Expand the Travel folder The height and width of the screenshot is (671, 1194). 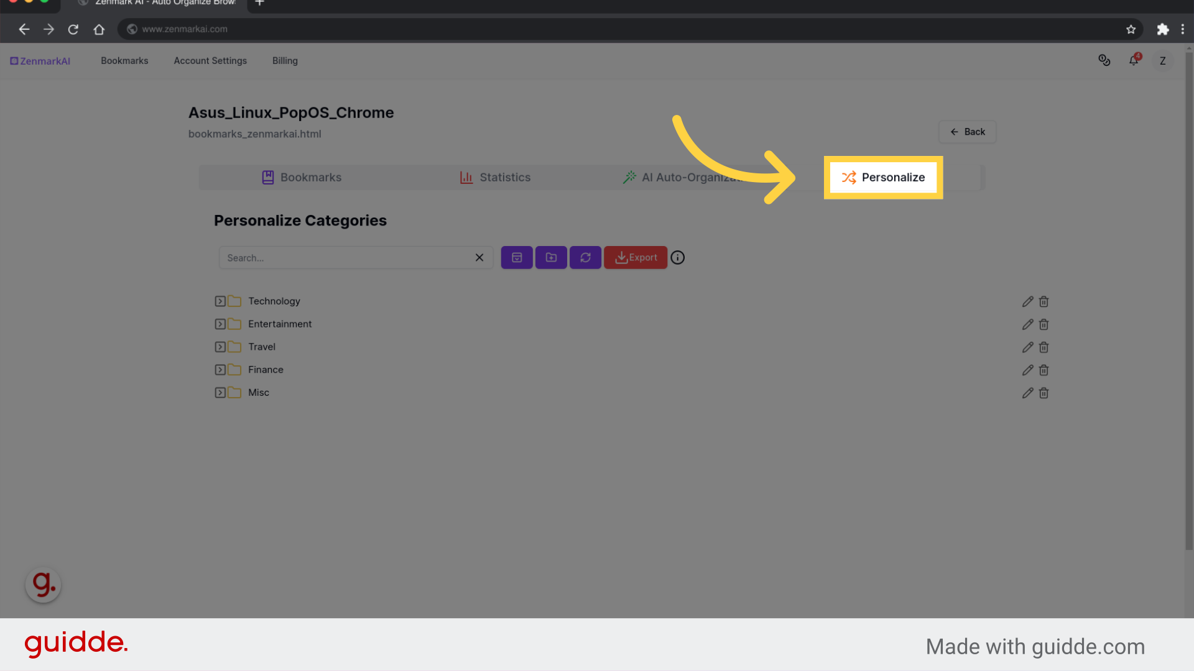[220, 347]
